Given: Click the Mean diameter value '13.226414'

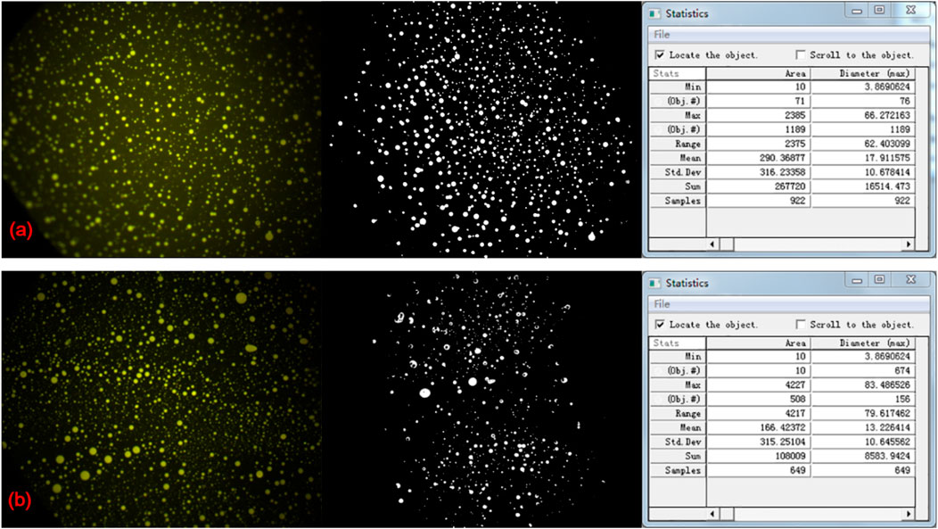Looking at the screenshot, I should tap(886, 428).
